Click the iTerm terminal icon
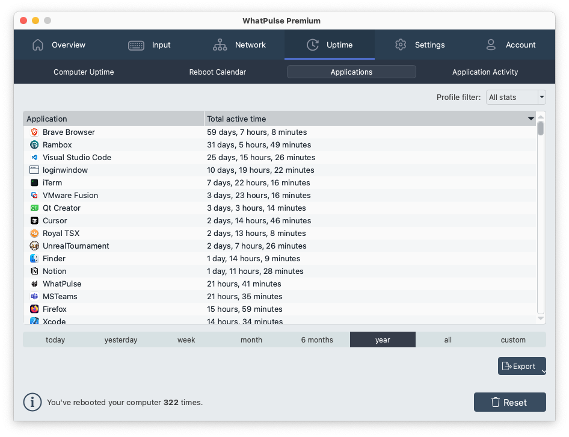Image resolution: width=569 pixels, height=437 pixels. [x=34, y=183]
